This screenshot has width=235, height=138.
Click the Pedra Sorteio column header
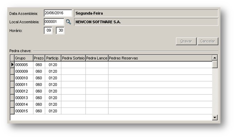73,58
